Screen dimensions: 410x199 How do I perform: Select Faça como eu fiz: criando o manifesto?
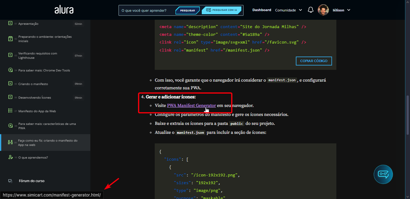tap(45, 142)
